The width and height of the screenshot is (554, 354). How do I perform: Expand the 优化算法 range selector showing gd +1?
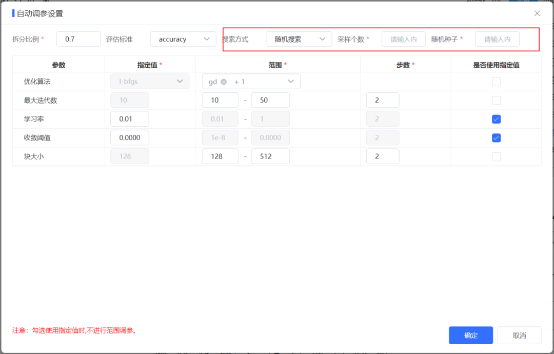290,81
